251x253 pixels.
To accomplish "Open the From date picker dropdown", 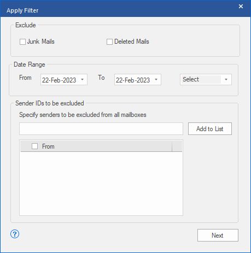I will 82,80.
